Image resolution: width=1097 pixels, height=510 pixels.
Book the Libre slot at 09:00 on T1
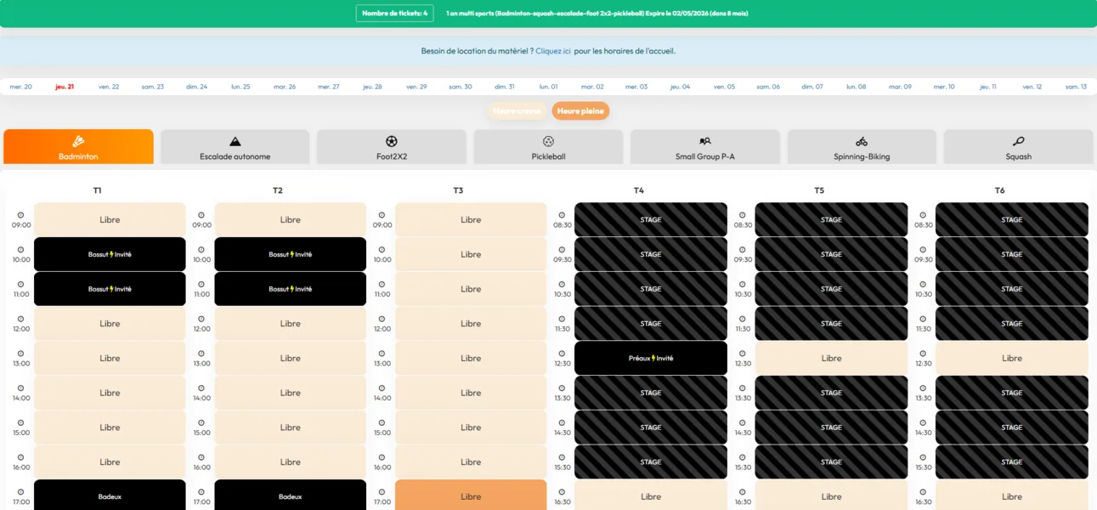point(110,219)
